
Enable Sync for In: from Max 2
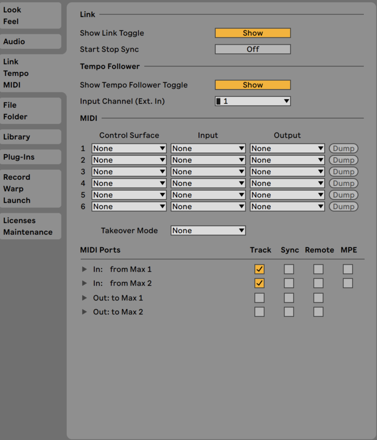tap(289, 283)
